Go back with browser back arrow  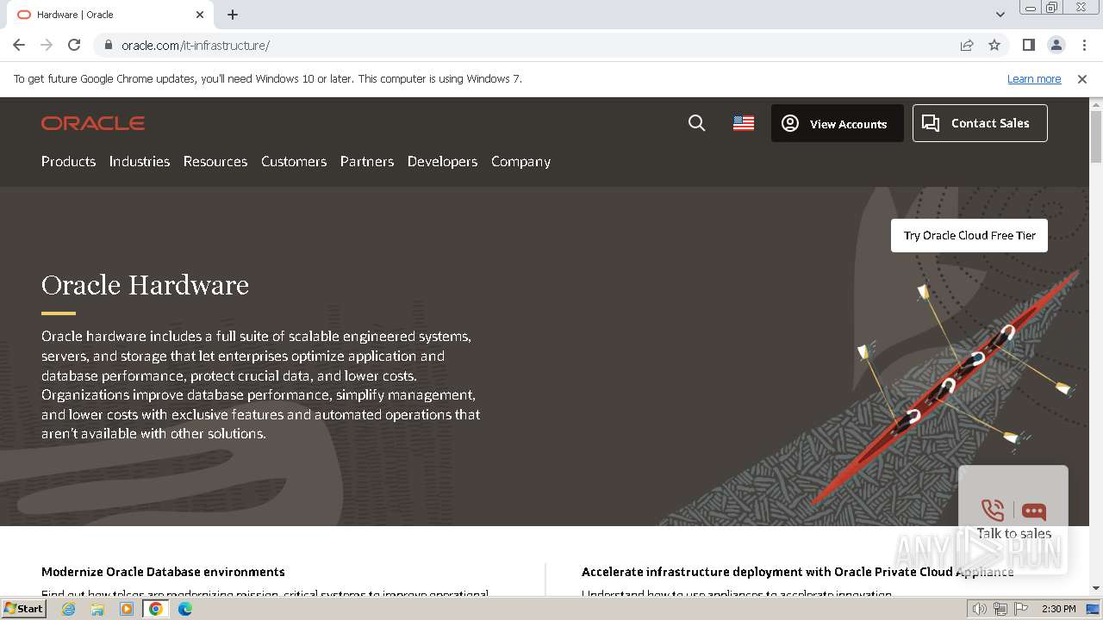pos(19,45)
